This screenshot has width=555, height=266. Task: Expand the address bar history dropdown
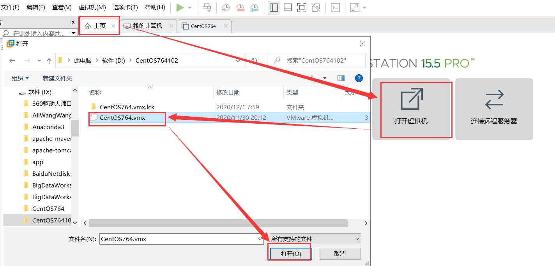coord(238,61)
